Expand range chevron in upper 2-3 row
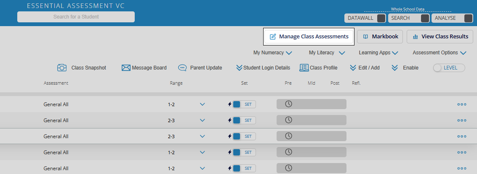 (203, 120)
